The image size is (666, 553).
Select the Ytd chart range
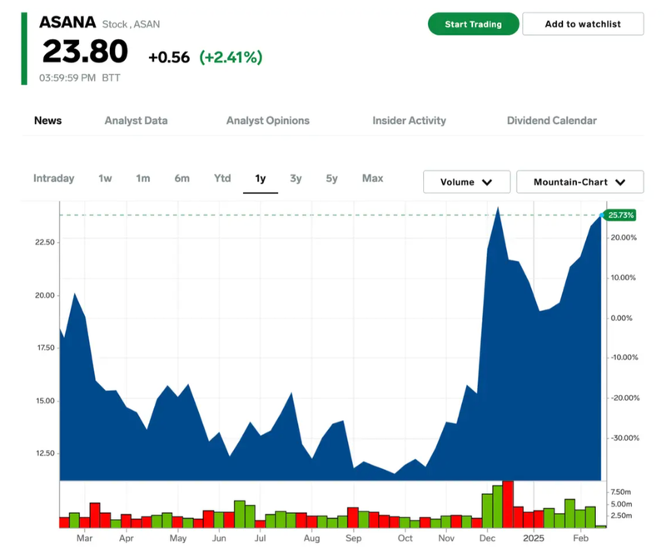(222, 178)
